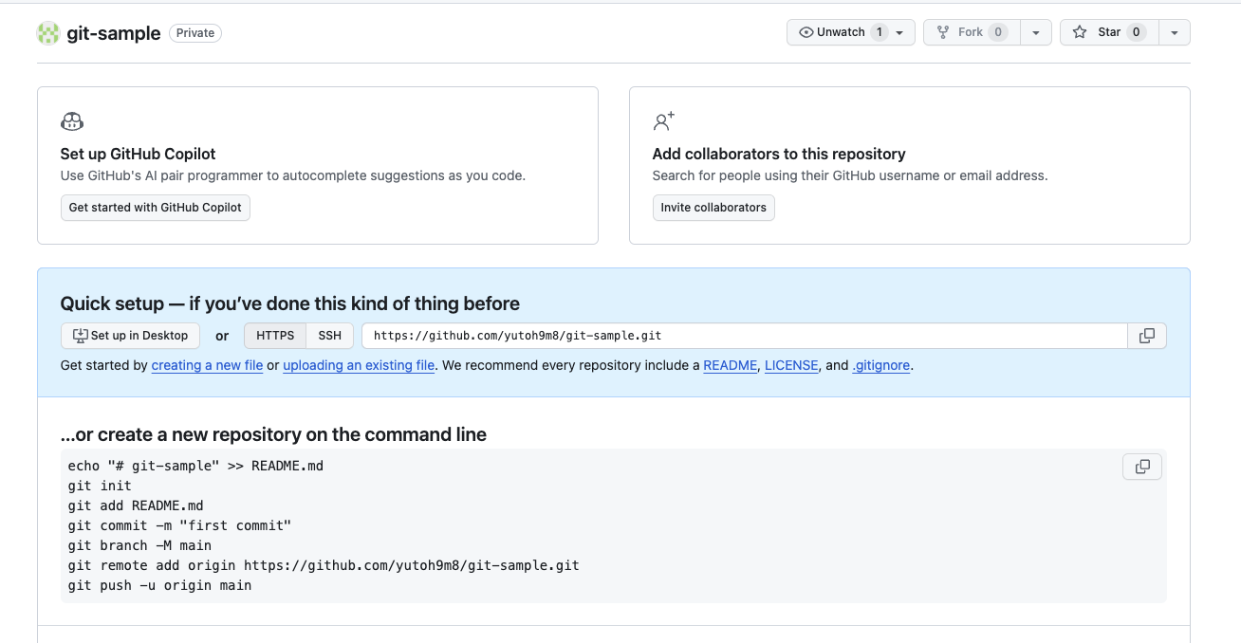
Task: Click the fork icon next to Fork count
Action: pyautogui.click(x=943, y=31)
